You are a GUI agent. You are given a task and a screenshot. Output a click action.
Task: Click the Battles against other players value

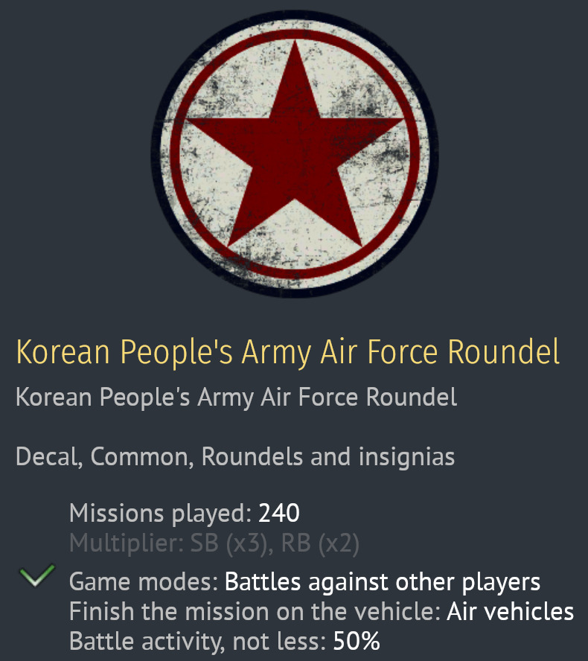[x=383, y=581]
